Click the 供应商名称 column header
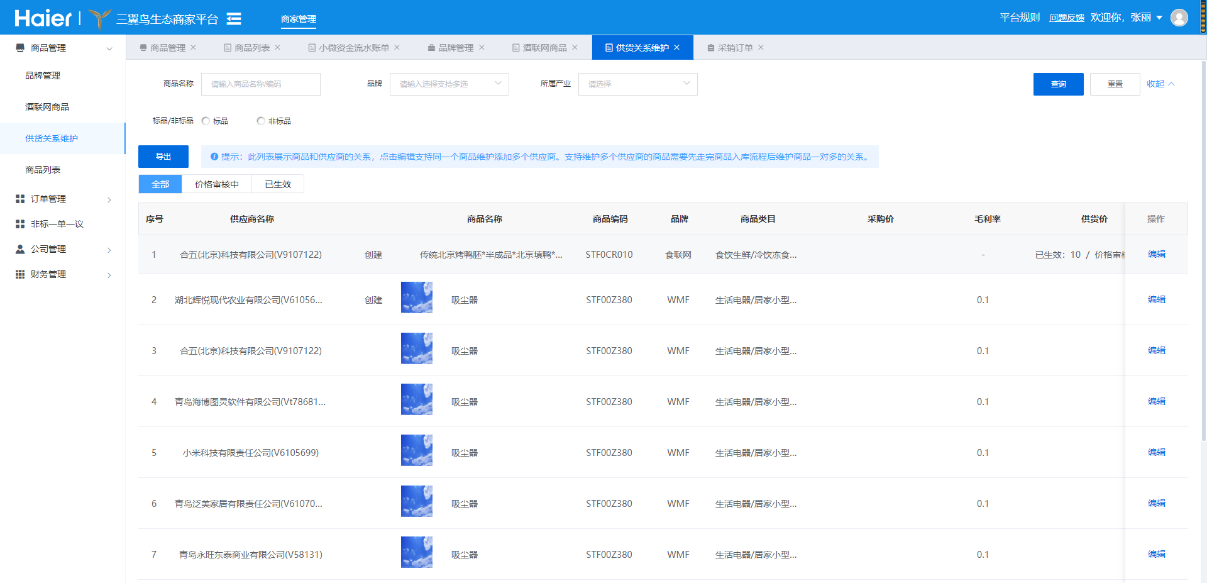This screenshot has height=583, width=1207. (252, 219)
